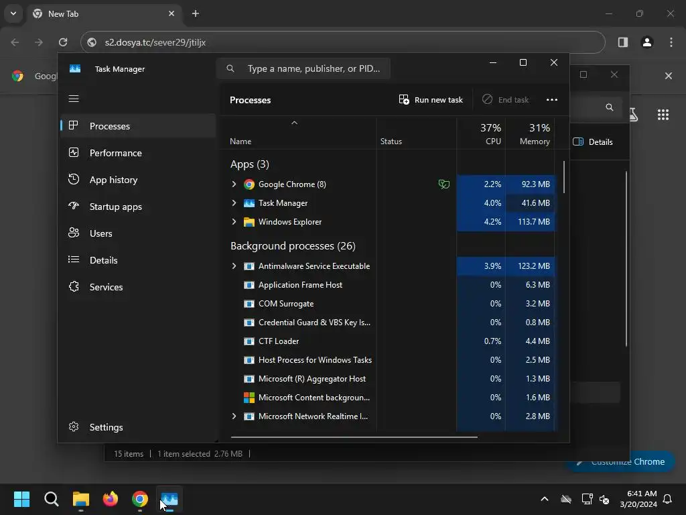
Task: Switch to the Performance page
Action: [138, 153]
